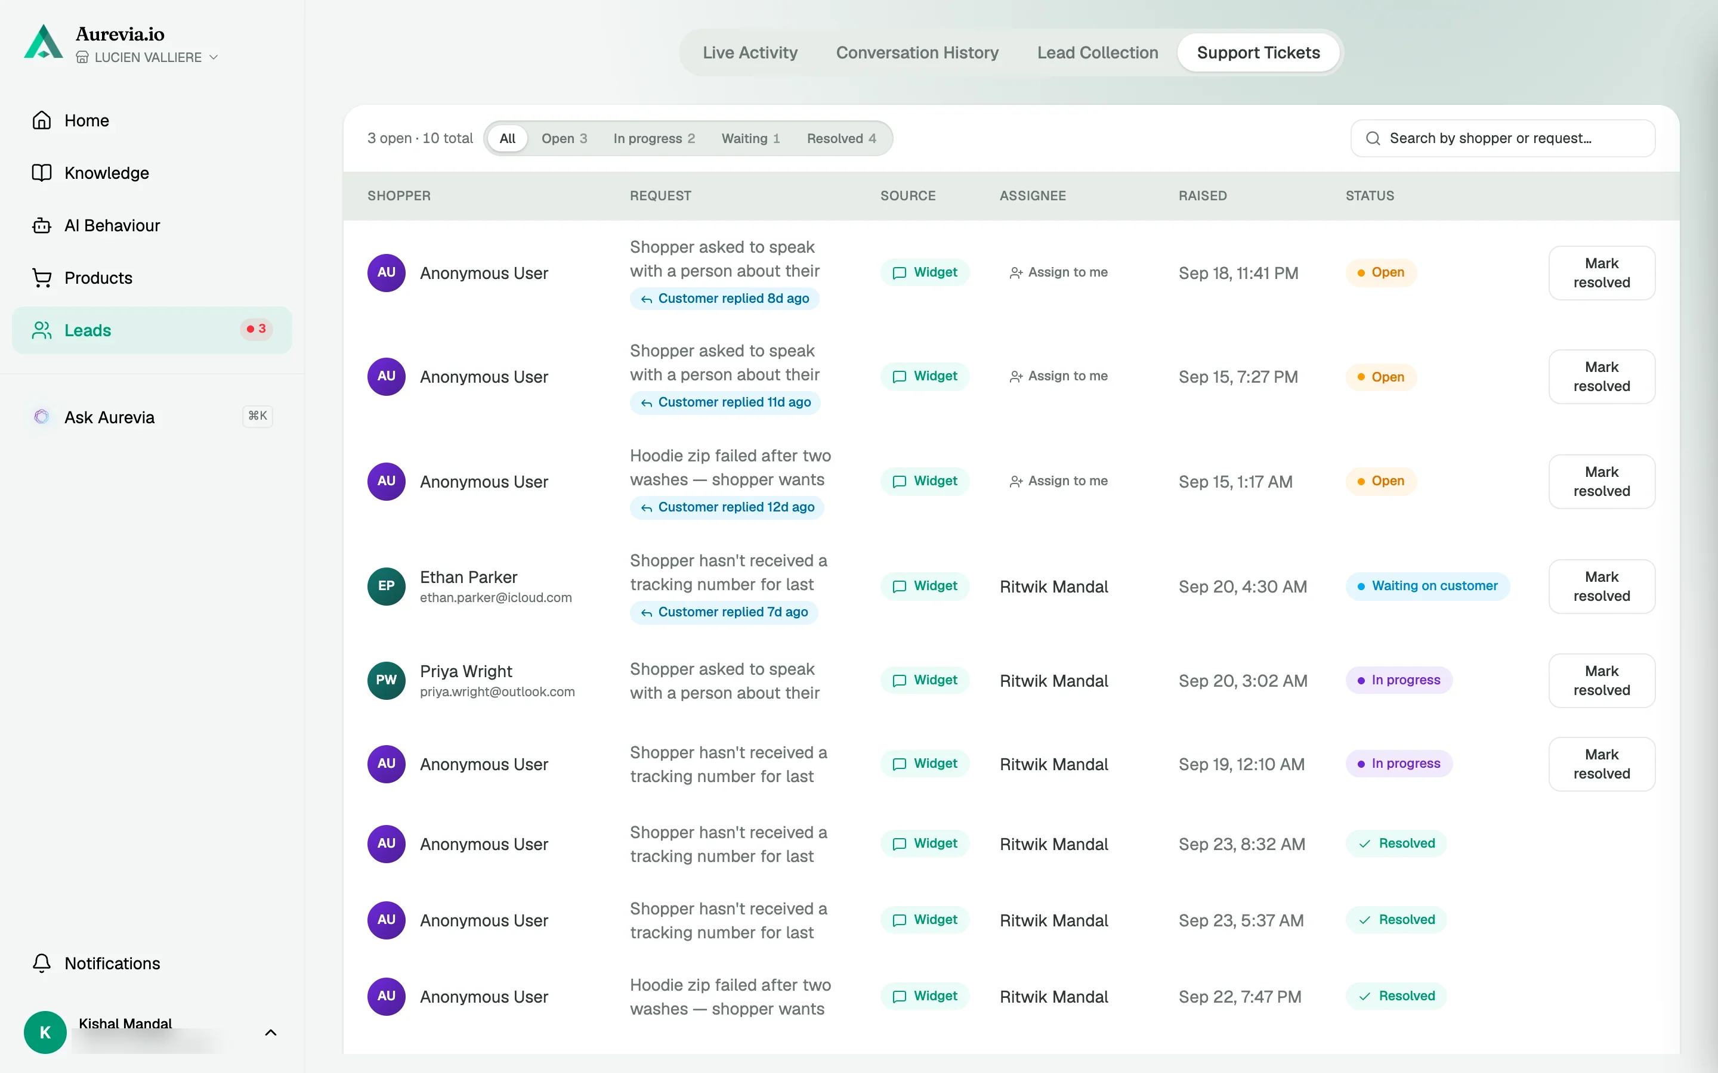Click the Leads red 3 badge

click(x=257, y=329)
